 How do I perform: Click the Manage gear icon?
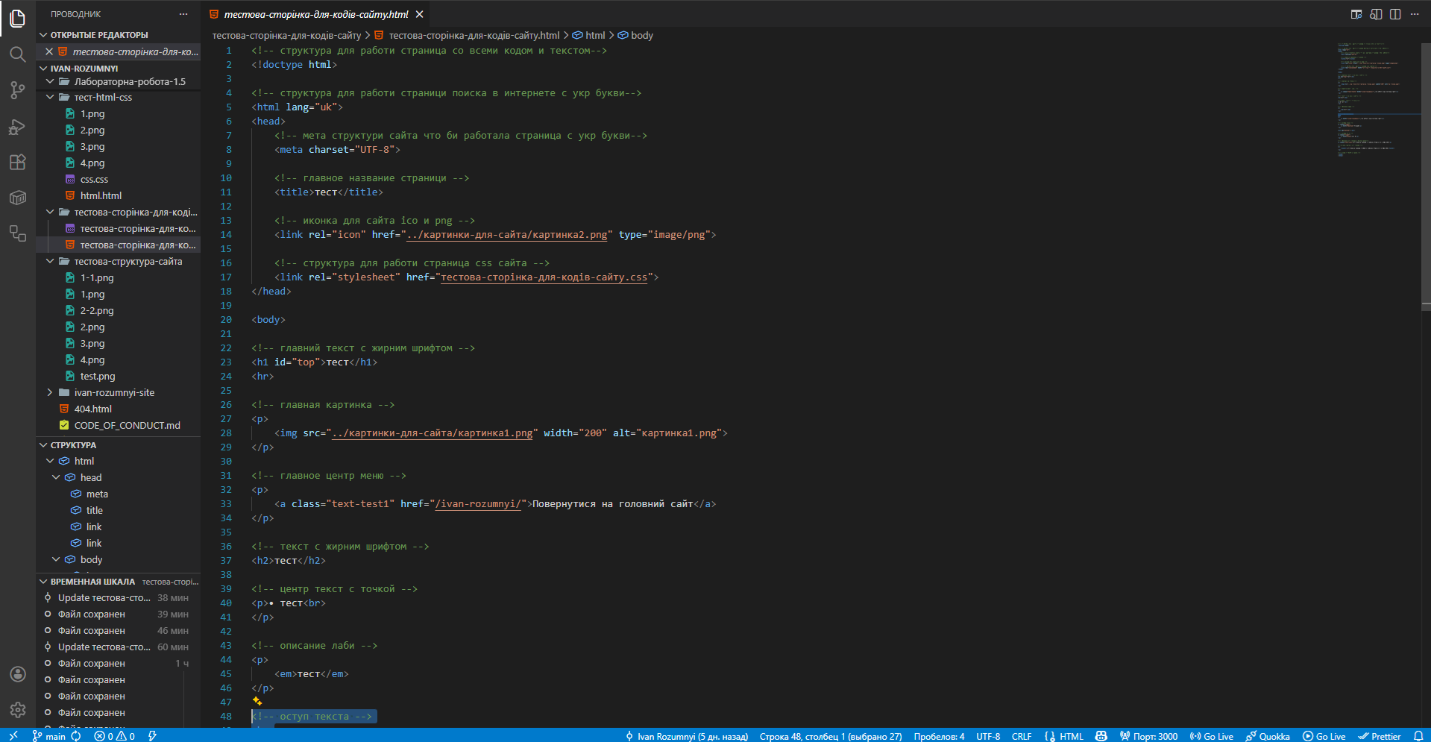click(17, 710)
